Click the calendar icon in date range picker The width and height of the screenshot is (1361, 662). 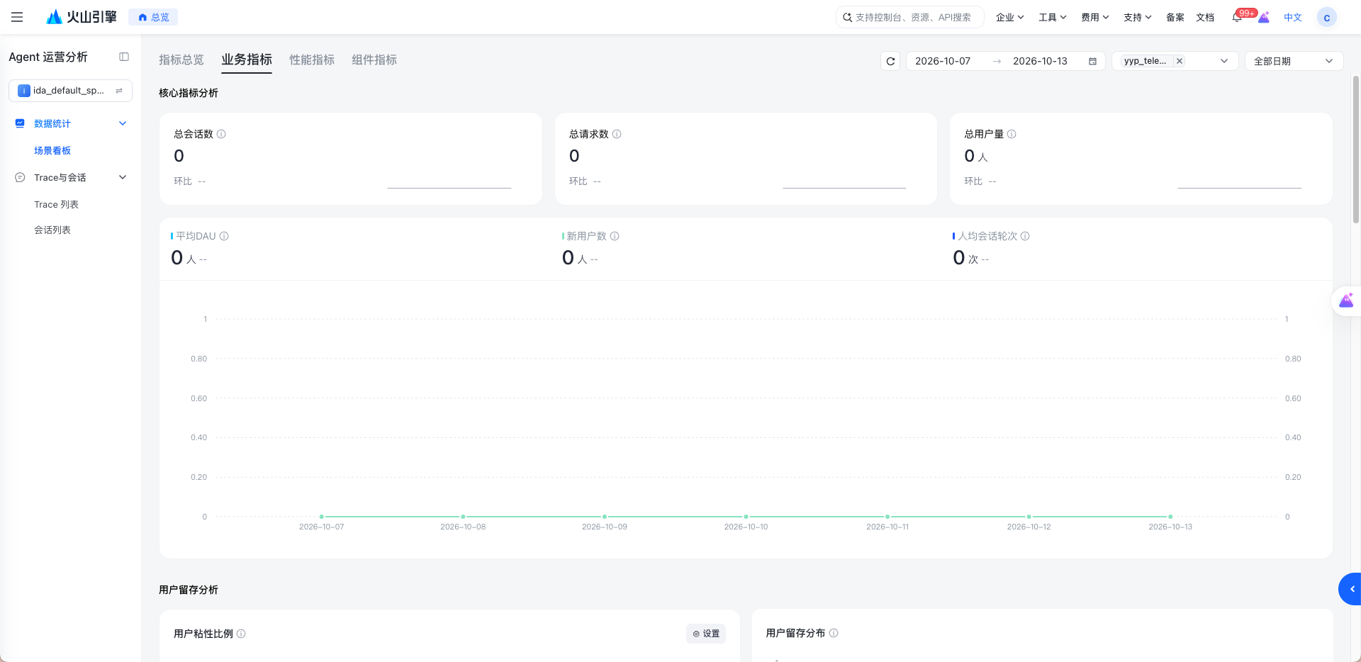1092,61
